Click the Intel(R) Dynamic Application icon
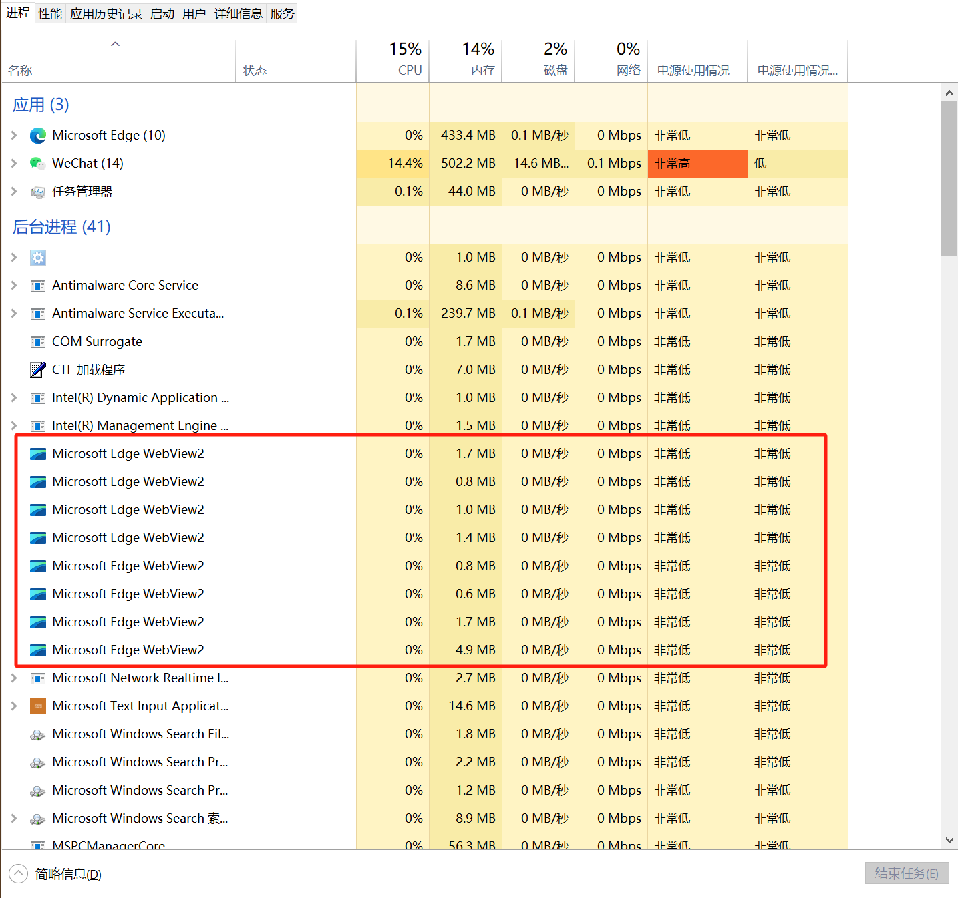 click(38, 398)
